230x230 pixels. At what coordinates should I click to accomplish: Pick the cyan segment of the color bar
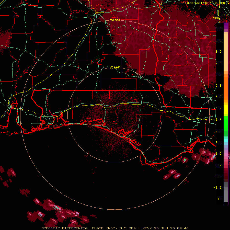tap(226, 141)
